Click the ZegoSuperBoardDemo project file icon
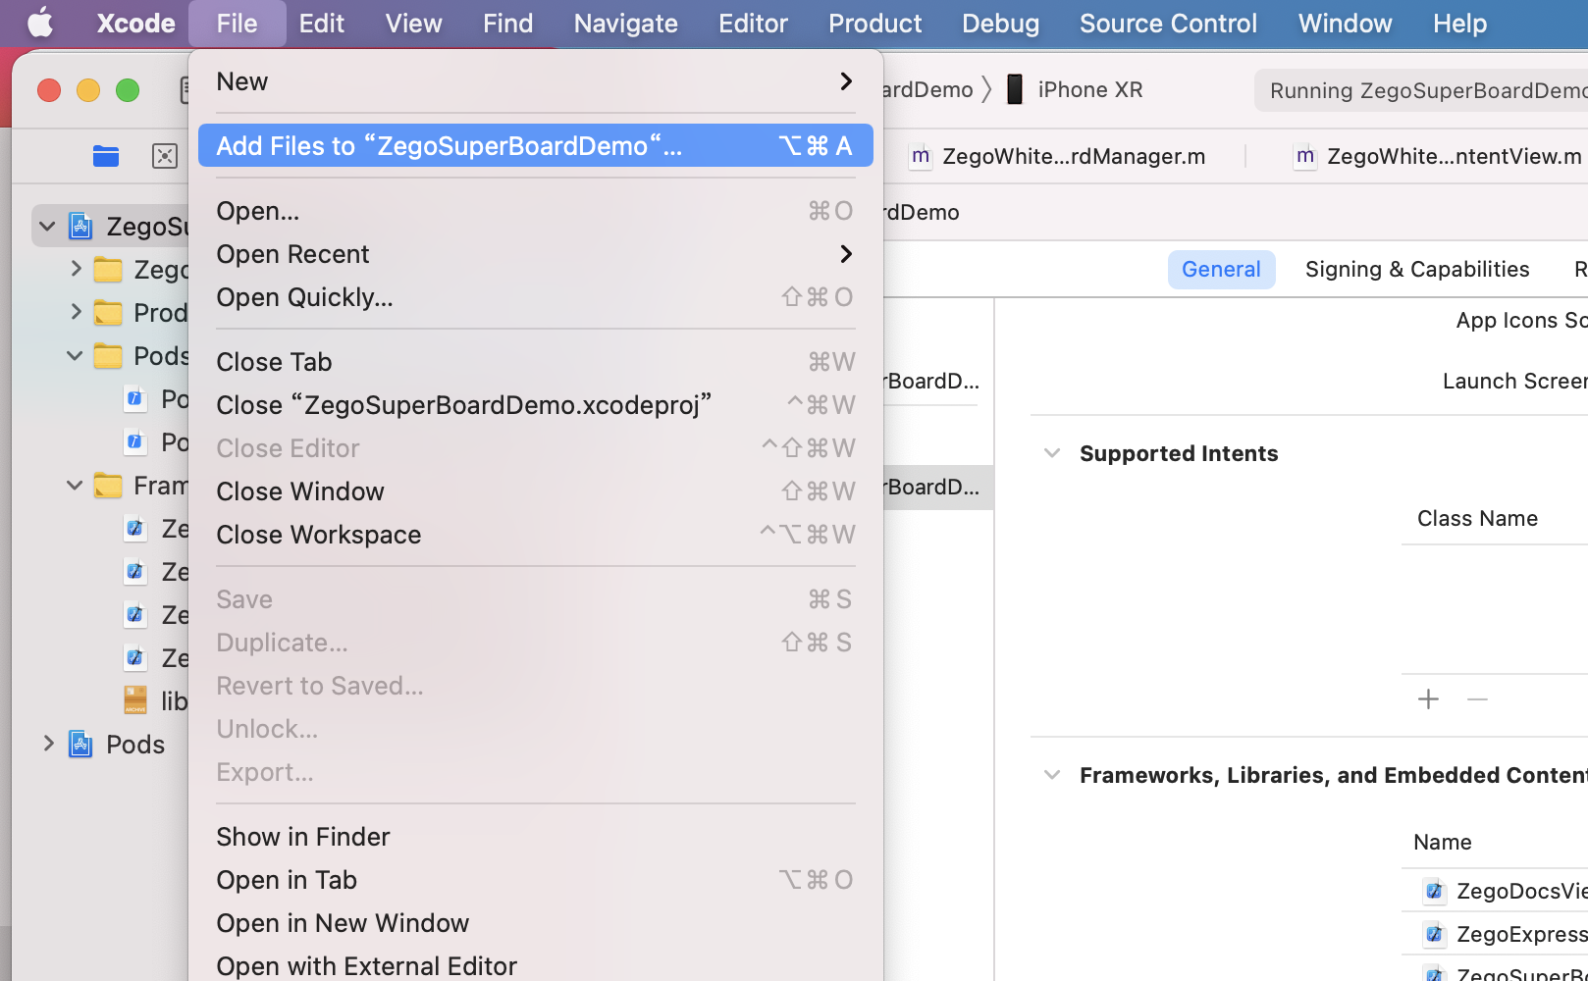Viewport: 1588px width, 981px height. click(80, 227)
